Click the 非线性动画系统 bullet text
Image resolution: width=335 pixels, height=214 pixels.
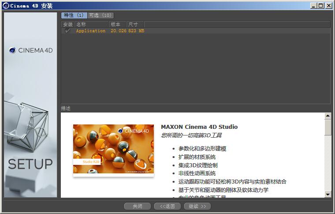click(197, 173)
